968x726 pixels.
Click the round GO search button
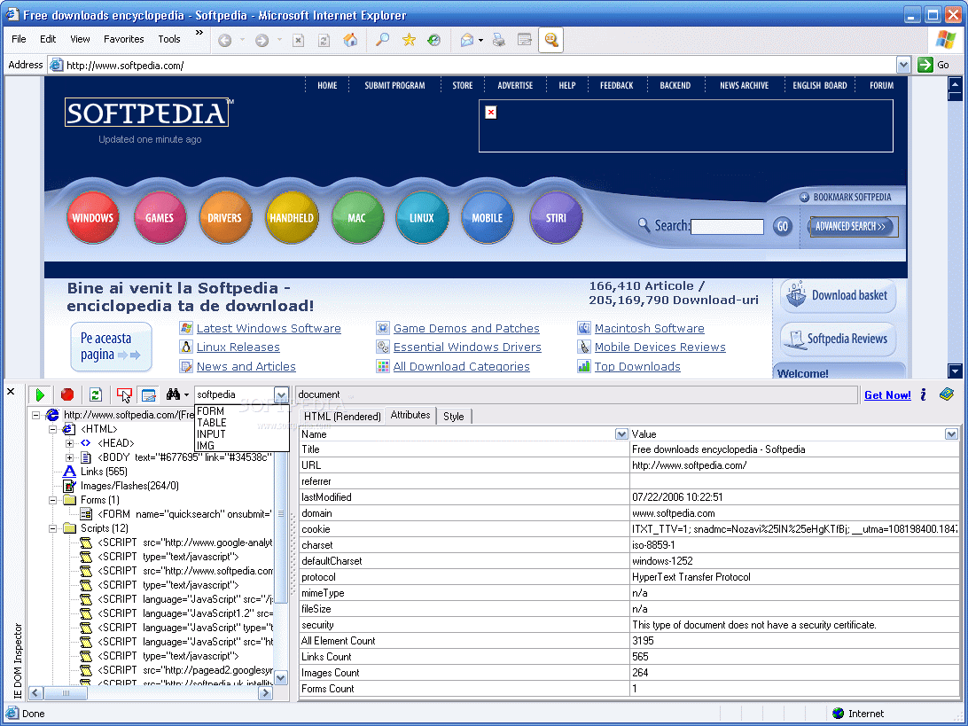pyautogui.click(x=782, y=227)
